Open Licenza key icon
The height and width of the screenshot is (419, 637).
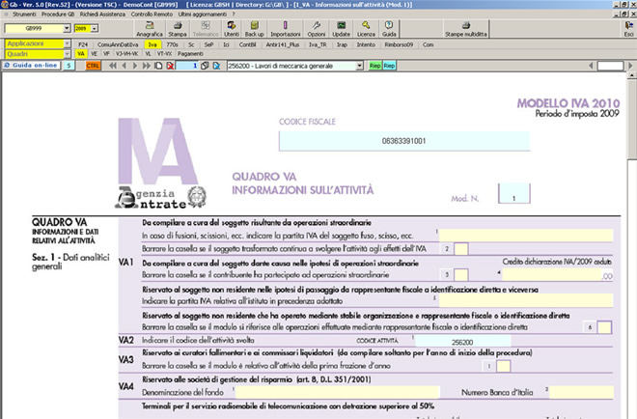[x=366, y=29]
